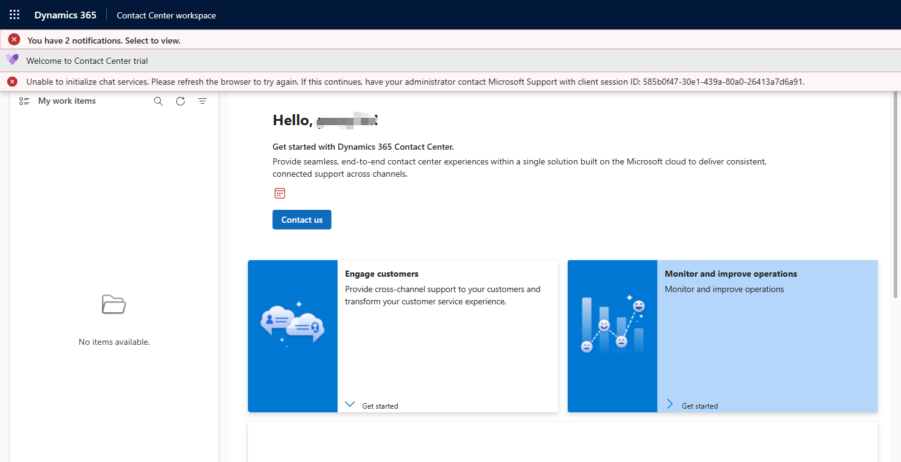Click the empty folder icon

(114, 304)
